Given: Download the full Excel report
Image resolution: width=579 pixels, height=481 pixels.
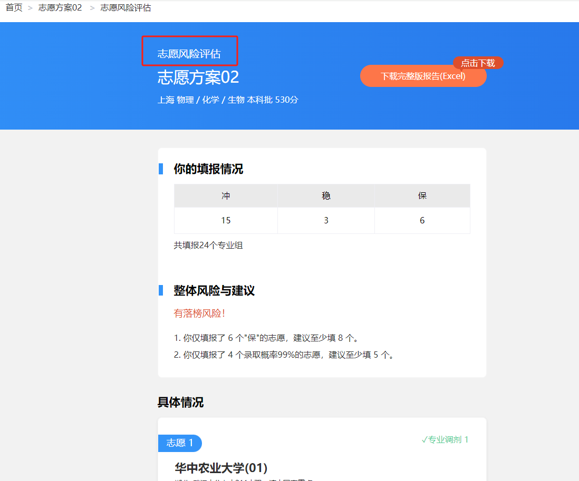Looking at the screenshot, I should tap(423, 76).
